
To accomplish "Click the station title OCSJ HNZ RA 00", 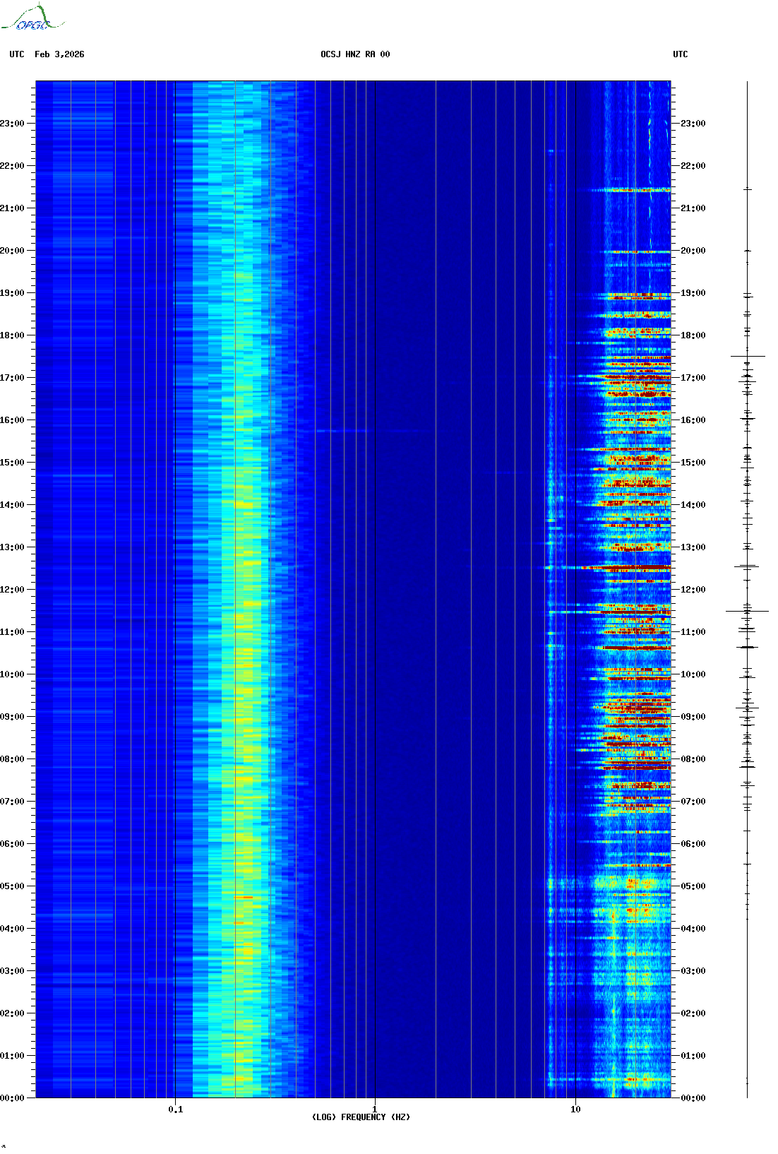I will click(x=355, y=54).
